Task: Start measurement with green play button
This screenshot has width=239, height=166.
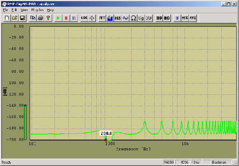Action: coord(58,18)
